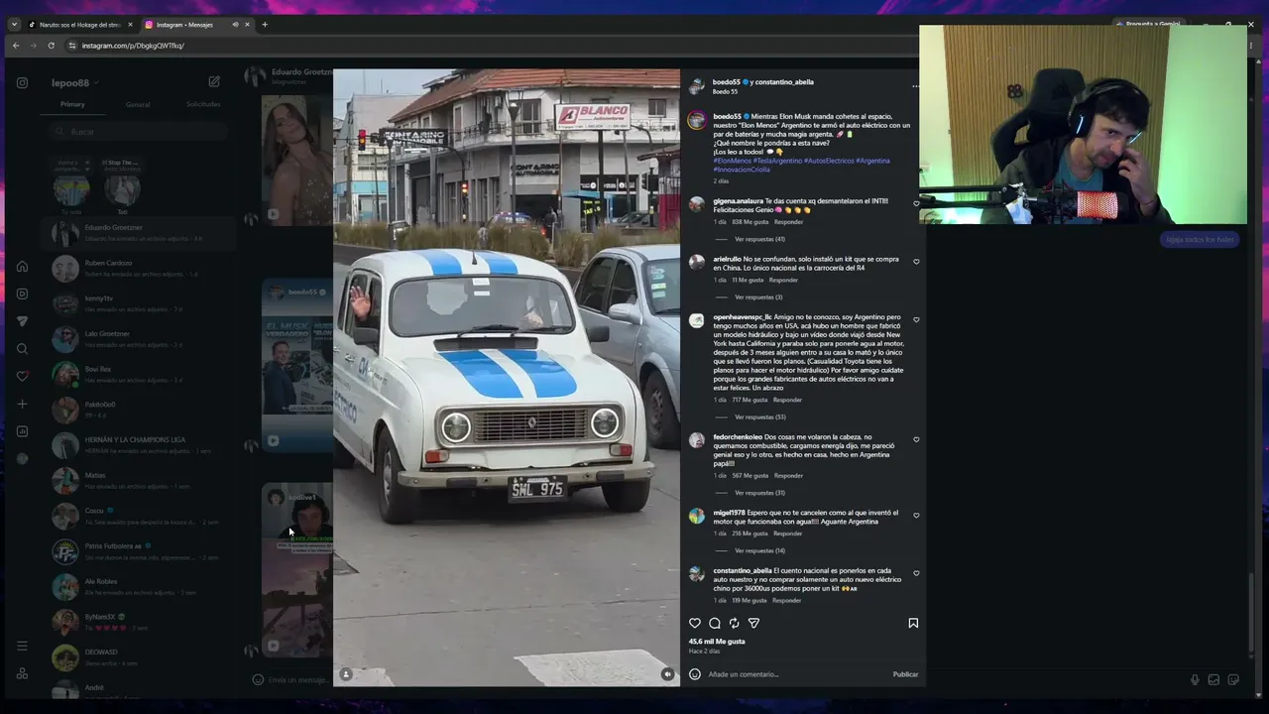Open the browser tab search dropdown
This screenshot has height=714, width=1269.
pos(14,25)
